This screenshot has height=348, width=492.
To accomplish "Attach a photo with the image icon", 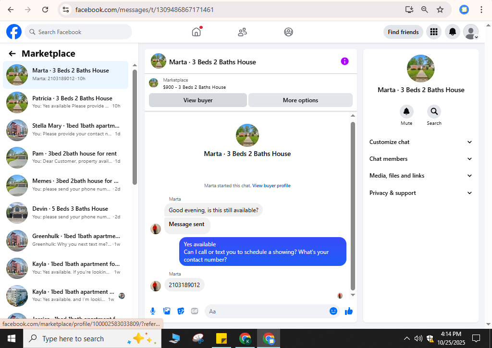I will pos(167,311).
